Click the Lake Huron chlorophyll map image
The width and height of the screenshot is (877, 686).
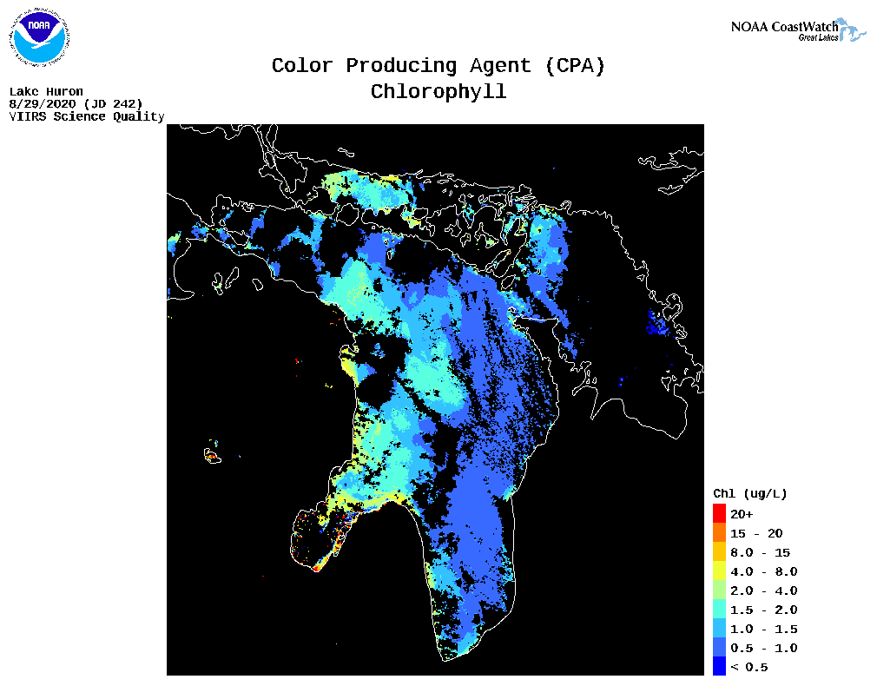[x=435, y=399]
